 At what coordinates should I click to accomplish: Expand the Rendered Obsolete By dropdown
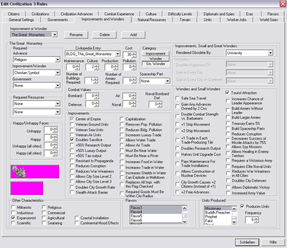(x=270, y=53)
